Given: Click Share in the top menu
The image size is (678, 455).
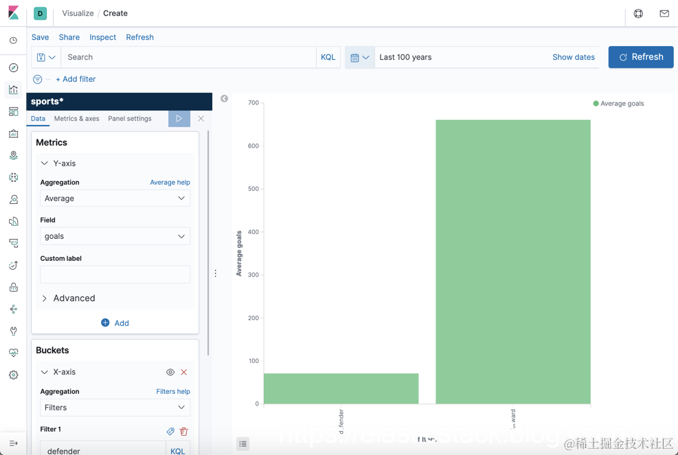Looking at the screenshot, I should (x=69, y=37).
